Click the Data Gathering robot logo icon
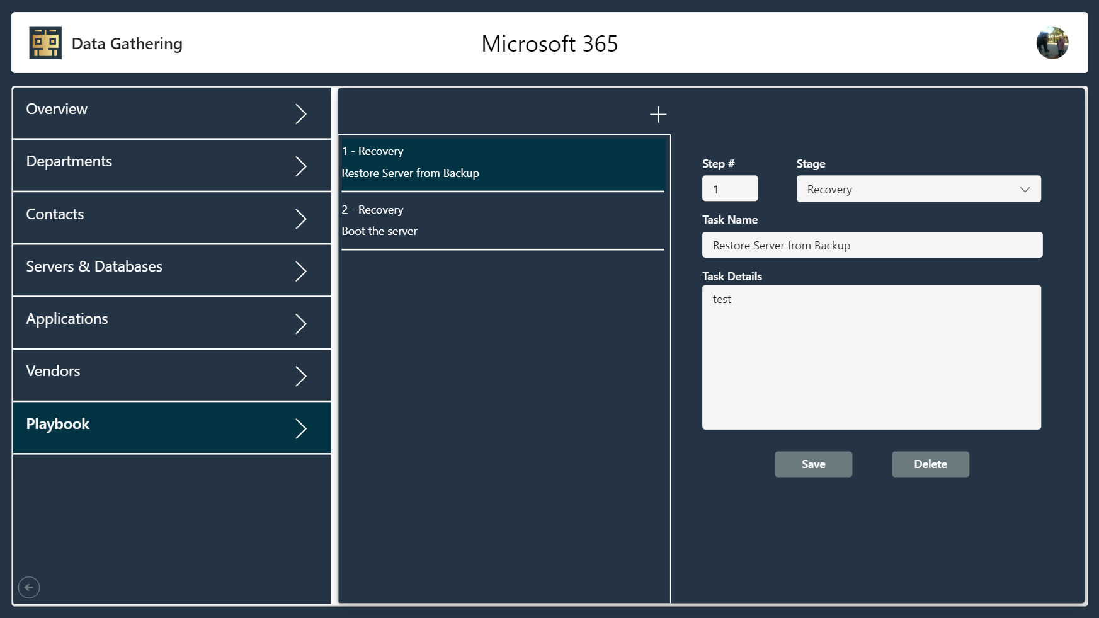1099x618 pixels. click(45, 43)
